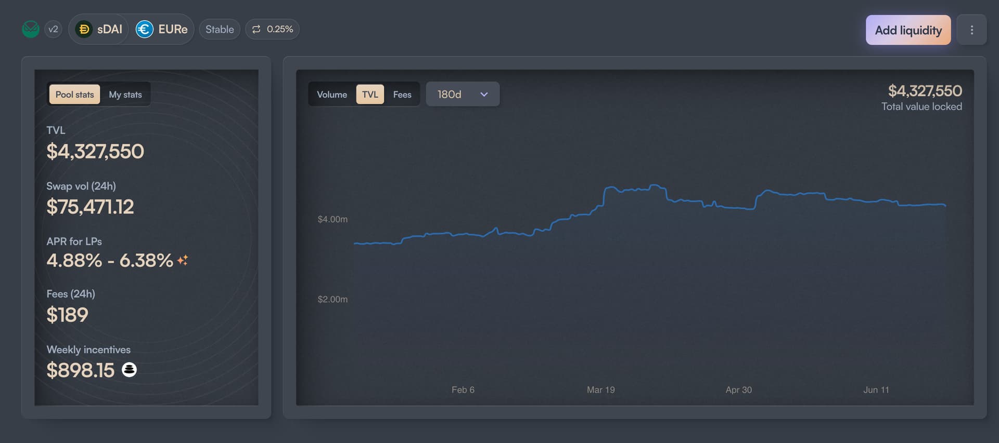Click the sDAI token icon
Screen dimensions: 999x443
pos(84,29)
